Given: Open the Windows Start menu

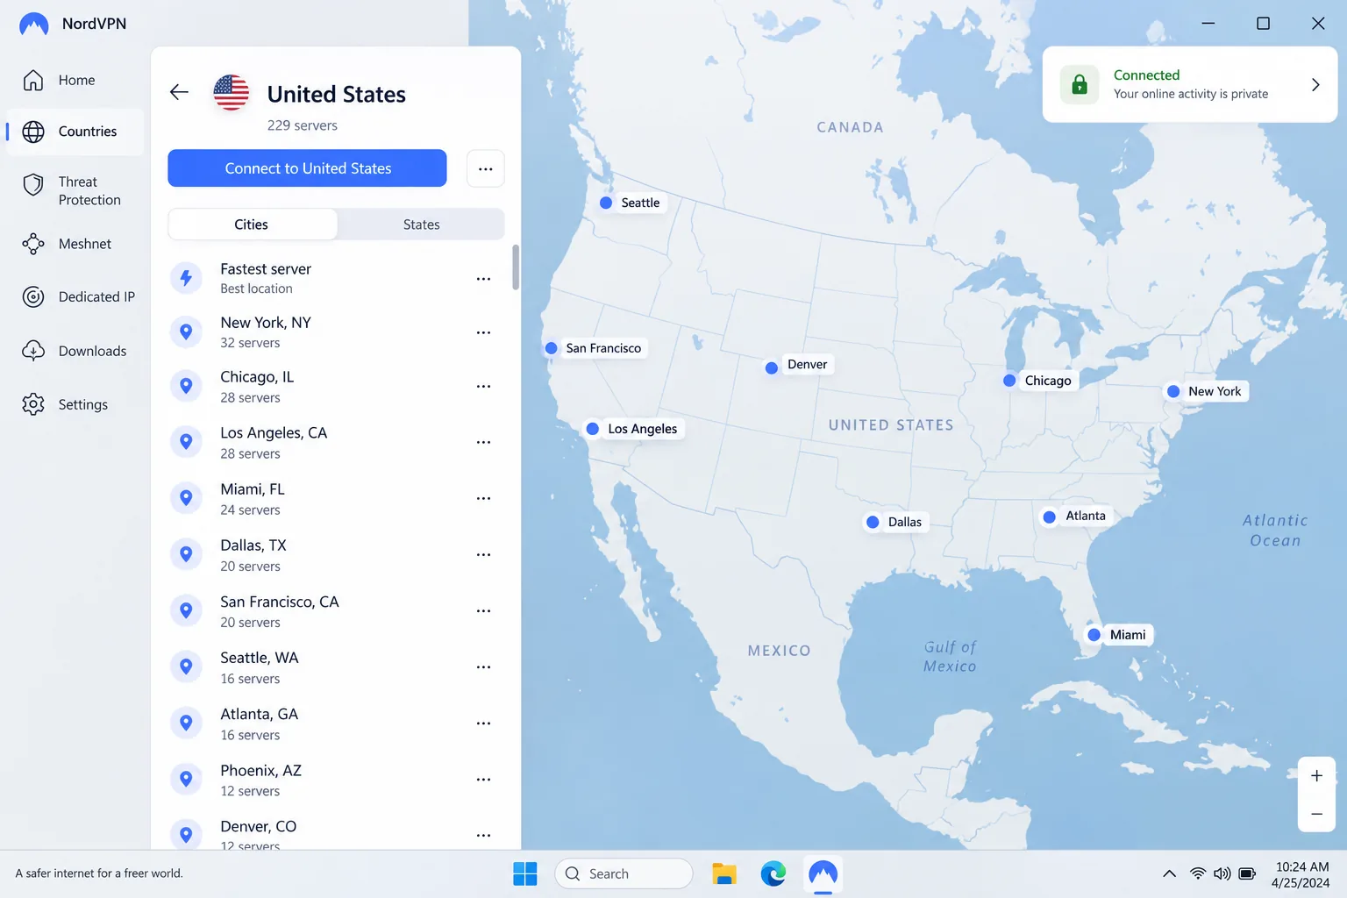Looking at the screenshot, I should [525, 873].
